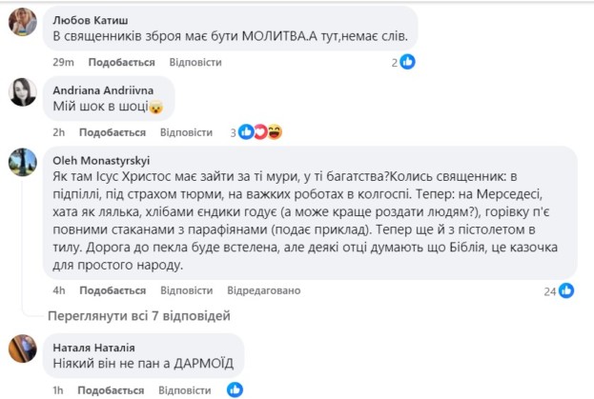Open the like reaction on Любов Катиш's comment

pos(408,62)
